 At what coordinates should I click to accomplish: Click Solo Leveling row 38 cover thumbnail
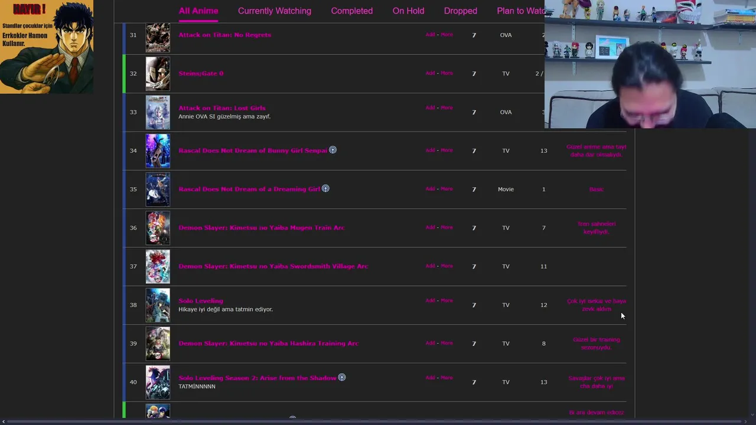click(x=158, y=305)
